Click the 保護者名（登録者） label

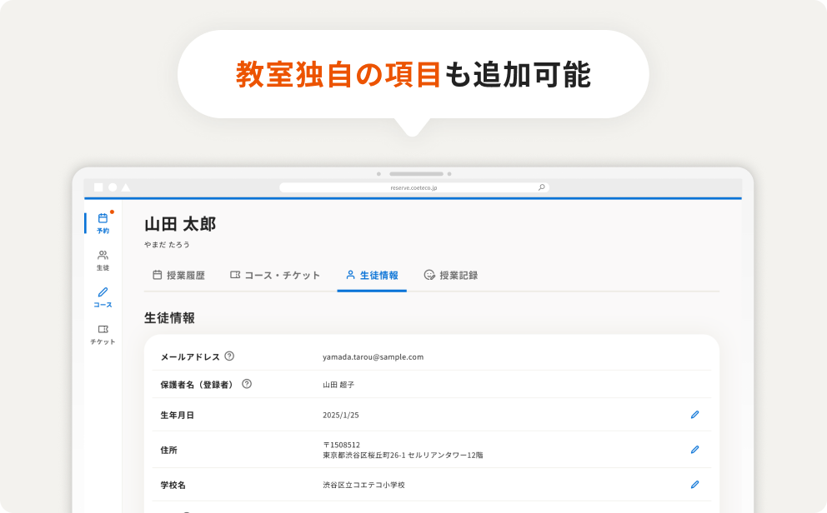[198, 385]
